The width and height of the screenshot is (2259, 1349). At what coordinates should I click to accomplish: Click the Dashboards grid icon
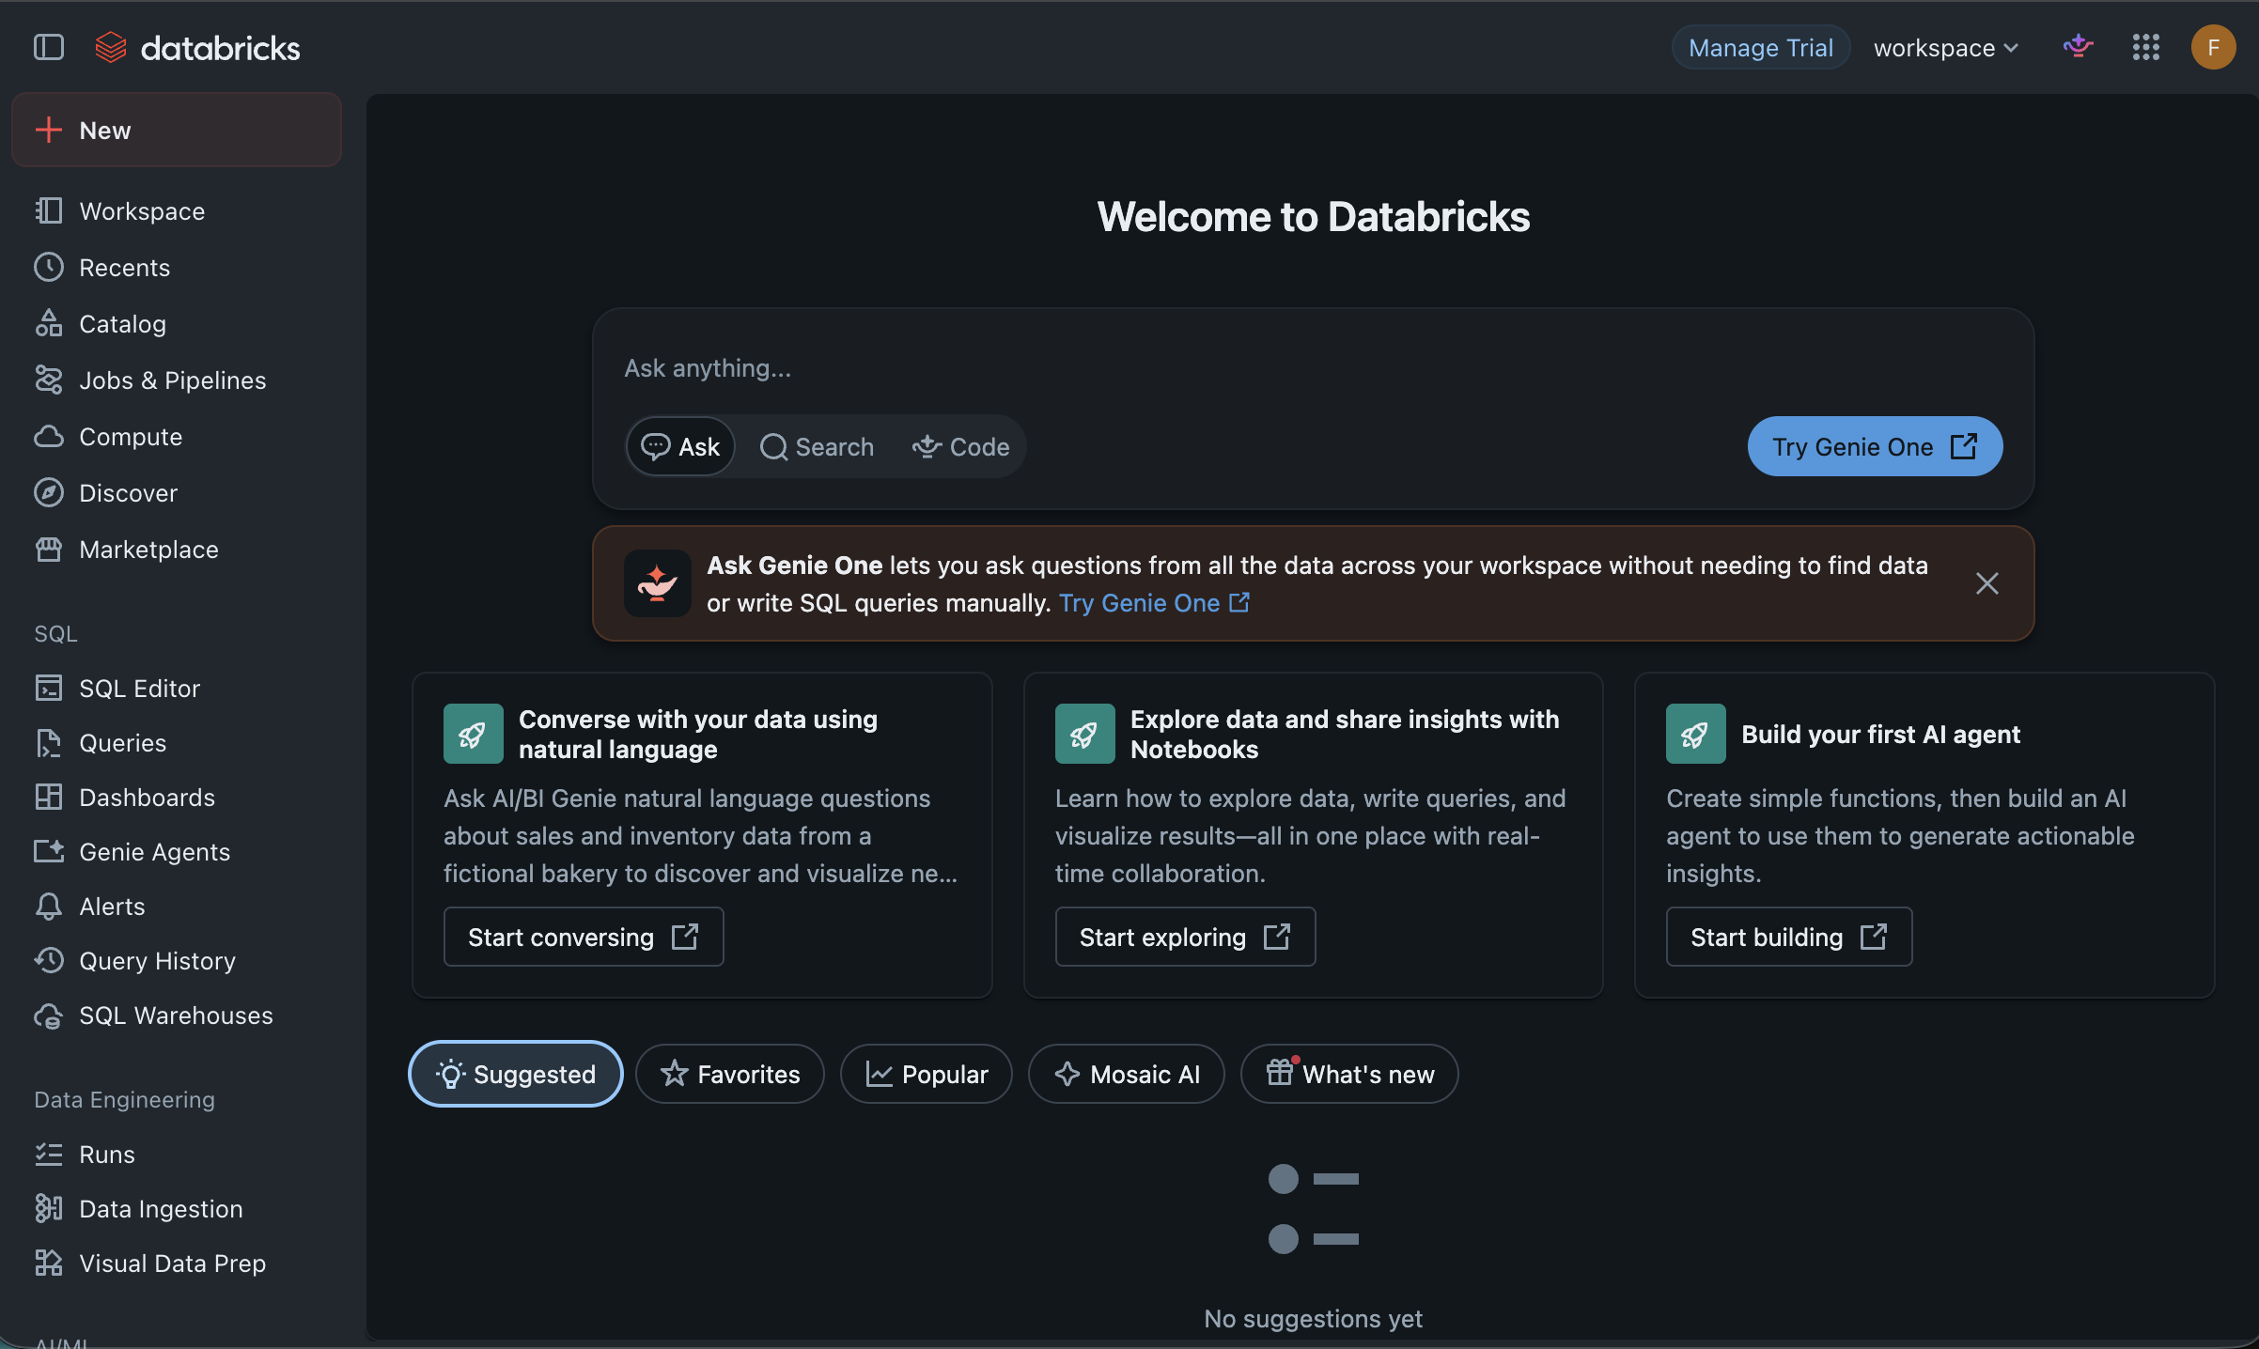[x=49, y=797]
